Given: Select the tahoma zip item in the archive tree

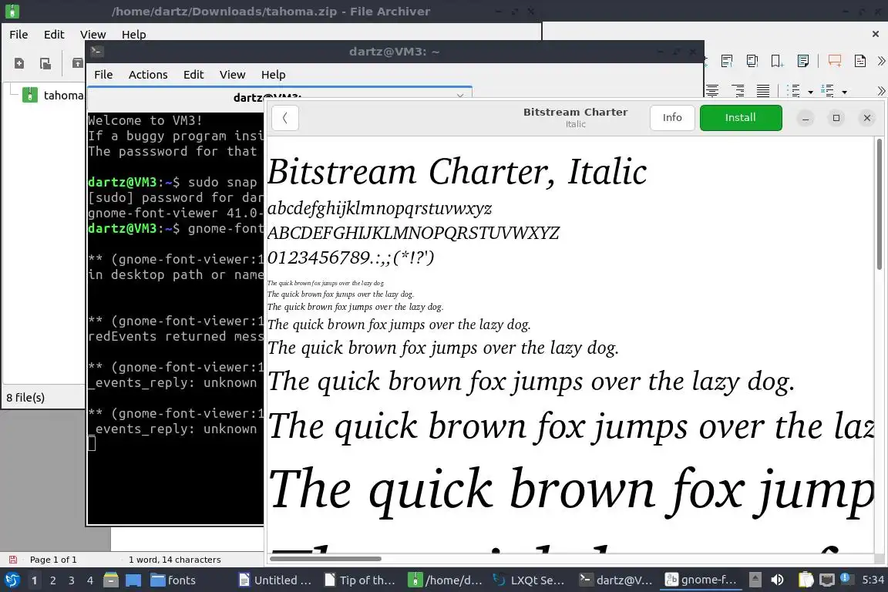Looking at the screenshot, I should coord(54,95).
